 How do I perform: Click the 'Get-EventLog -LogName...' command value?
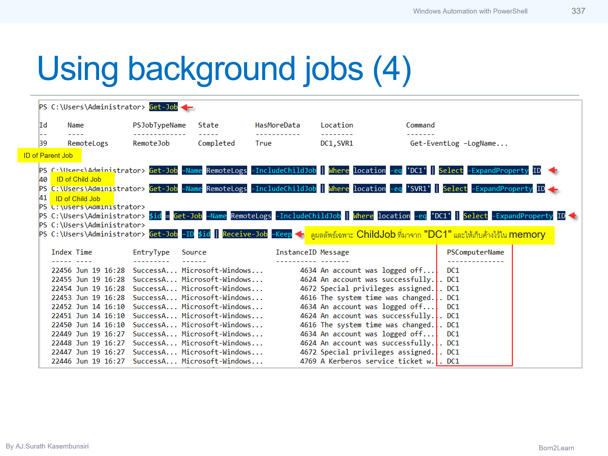coord(459,143)
